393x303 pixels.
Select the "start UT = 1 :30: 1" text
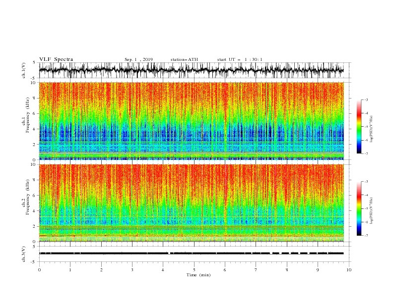(240, 59)
